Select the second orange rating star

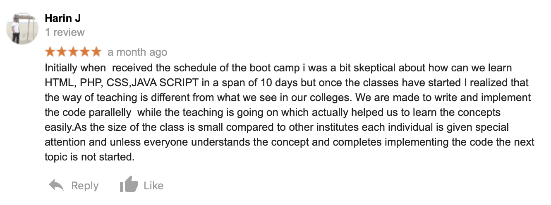[62, 52]
